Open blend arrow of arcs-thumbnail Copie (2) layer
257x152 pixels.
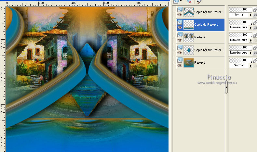[250, 15]
